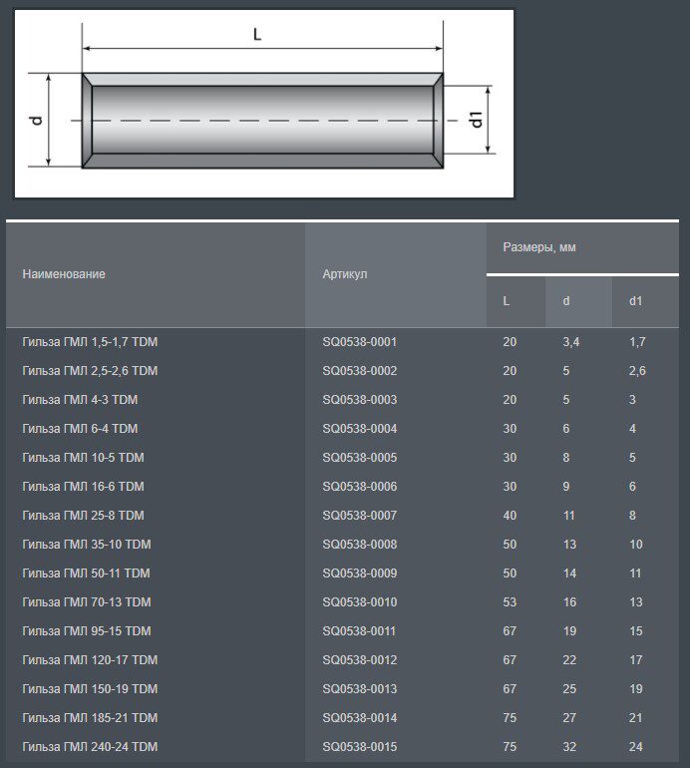Click article number SQ0538-0006
The height and width of the screenshot is (768, 690).
[x=359, y=487]
